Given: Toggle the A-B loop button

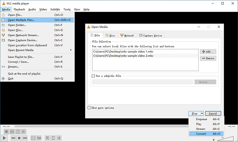Looking at the screenshot, I should pos(18,131).
